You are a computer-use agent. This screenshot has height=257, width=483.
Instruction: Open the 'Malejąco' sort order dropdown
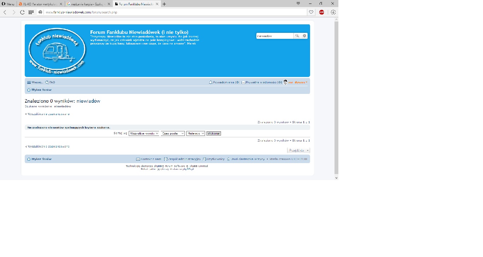pos(196,133)
